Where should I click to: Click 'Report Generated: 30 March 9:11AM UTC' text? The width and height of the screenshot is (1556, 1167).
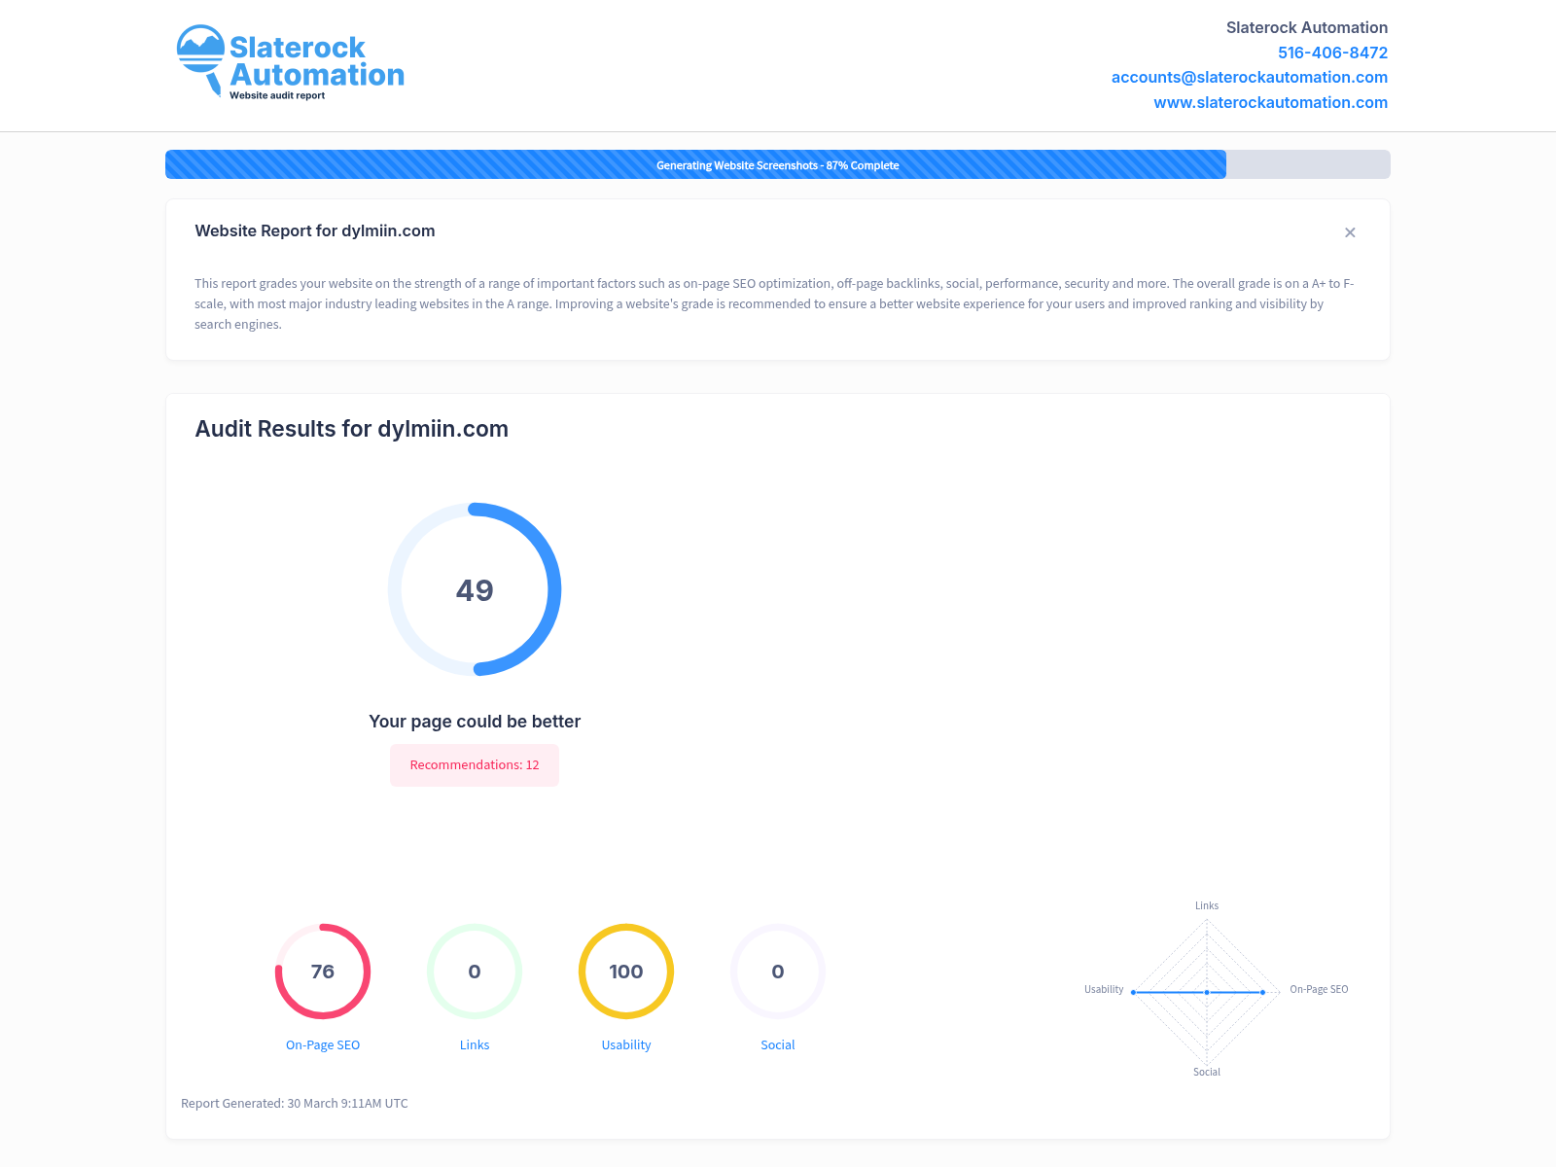[x=295, y=1103]
